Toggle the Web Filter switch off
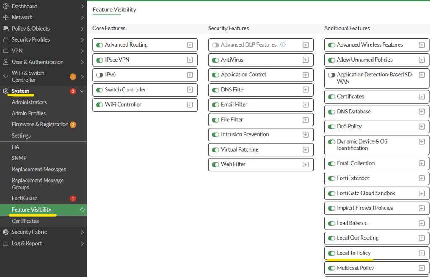 (215, 165)
